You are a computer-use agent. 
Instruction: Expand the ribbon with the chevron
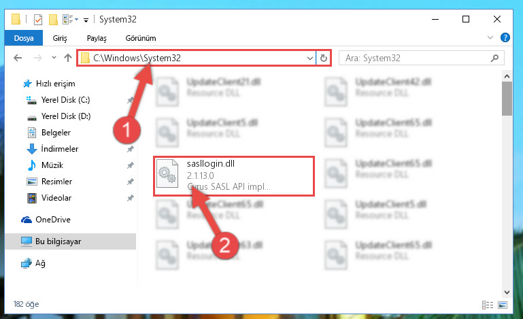pyautogui.click(x=490, y=37)
